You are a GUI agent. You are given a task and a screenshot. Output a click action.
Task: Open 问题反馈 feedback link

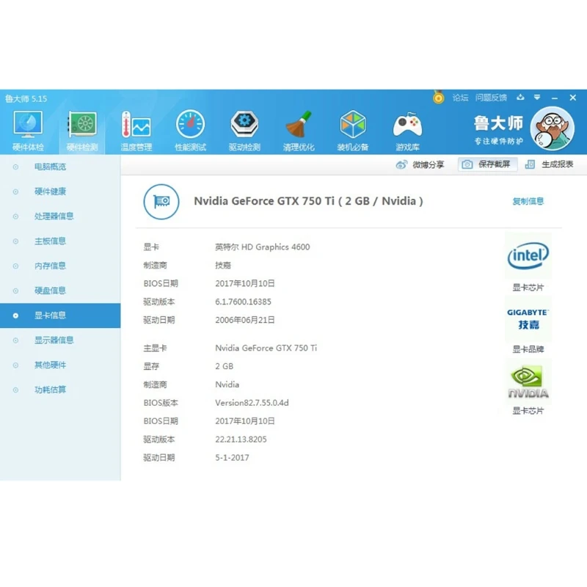point(491,98)
